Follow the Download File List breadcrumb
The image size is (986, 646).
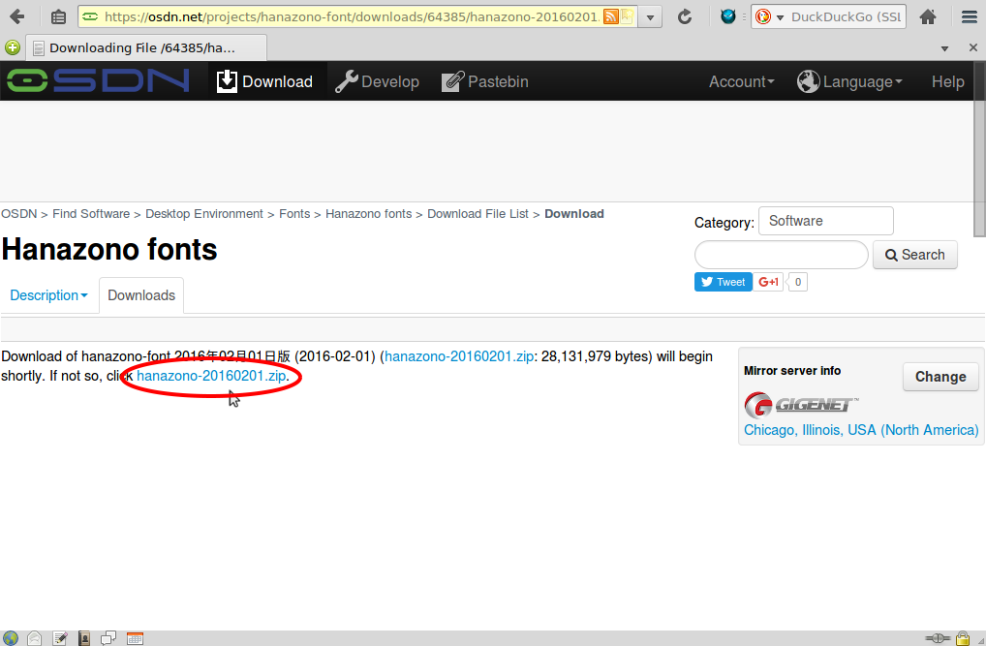coord(478,214)
